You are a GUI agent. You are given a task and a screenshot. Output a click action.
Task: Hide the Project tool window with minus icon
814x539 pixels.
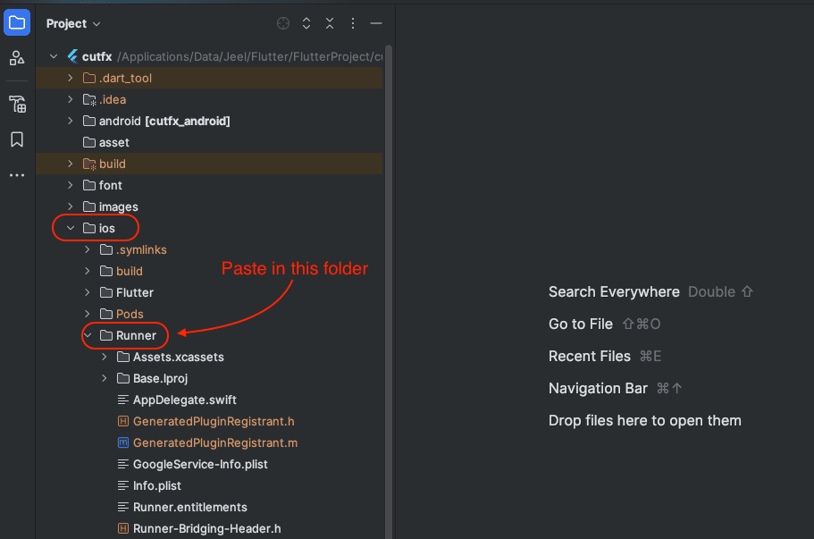click(x=376, y=23)
